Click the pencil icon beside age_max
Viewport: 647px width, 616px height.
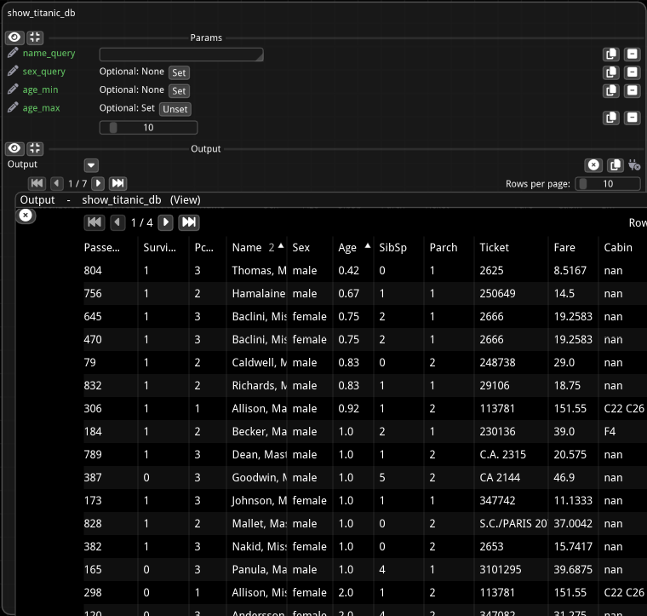pos(13,108)
